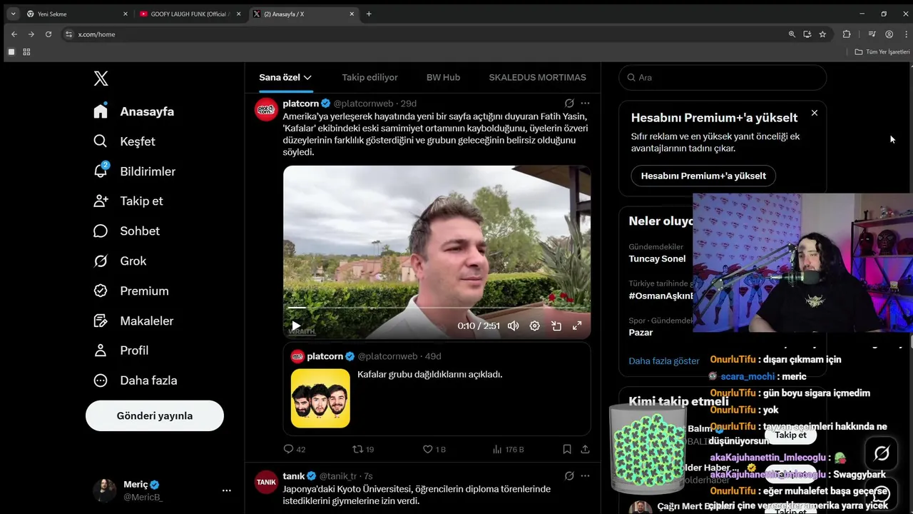Open Bildirimler notifications
Screen dimensions: 913x514
point(134,171)
